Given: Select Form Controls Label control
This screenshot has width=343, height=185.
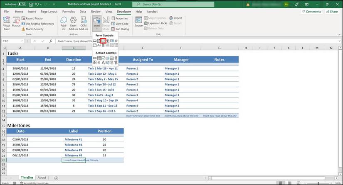Looking at the screenshot, I should [99, 45].
